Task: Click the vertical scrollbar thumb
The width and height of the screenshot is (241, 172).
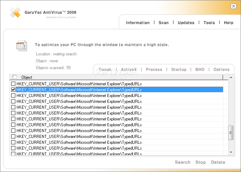Action: 231,133
